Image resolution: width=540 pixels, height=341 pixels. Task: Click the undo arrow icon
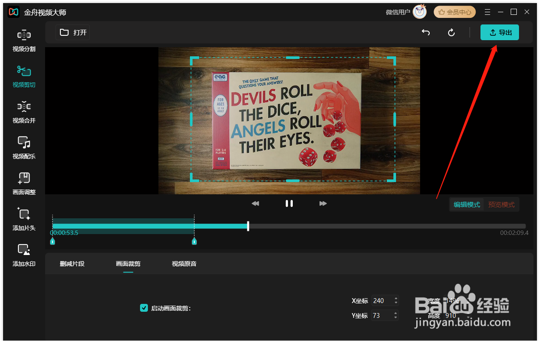426,32
